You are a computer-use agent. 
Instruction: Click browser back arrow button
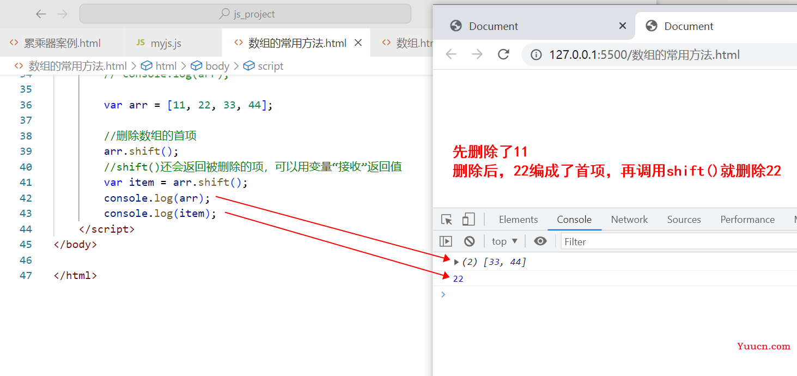click(x=451, y=54)
